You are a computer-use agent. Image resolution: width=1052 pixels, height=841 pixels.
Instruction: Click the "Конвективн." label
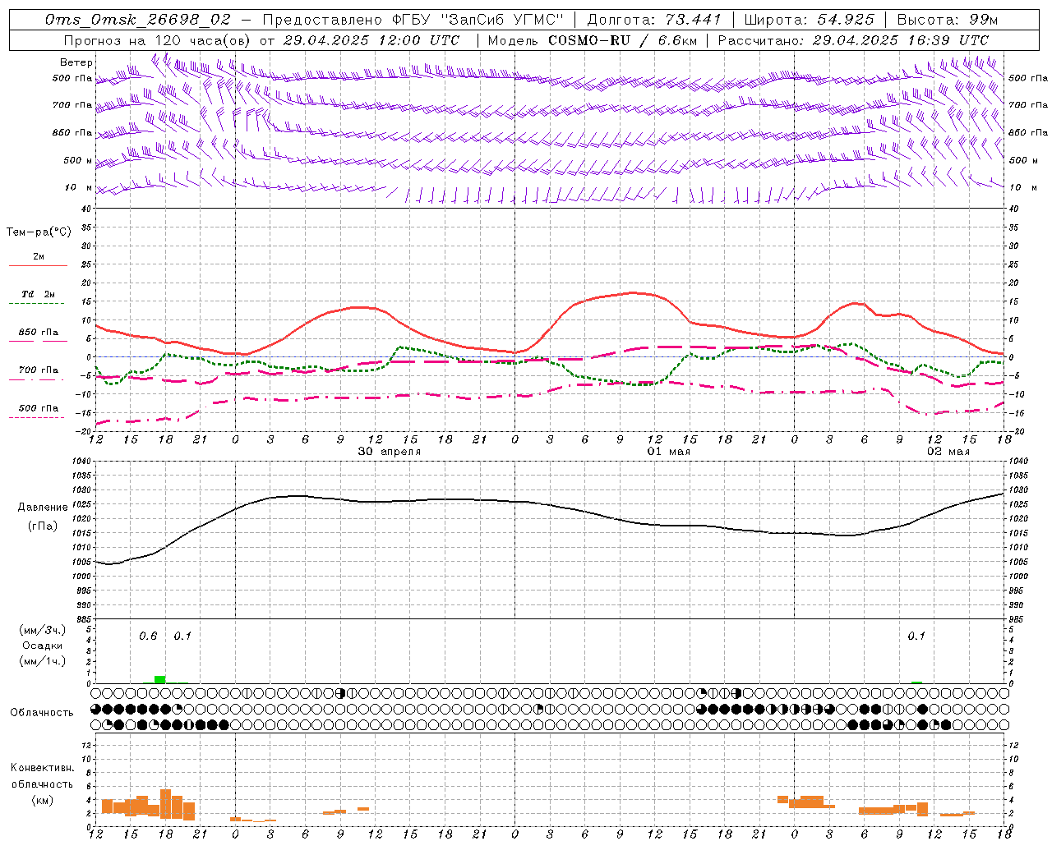click(42, 768)
